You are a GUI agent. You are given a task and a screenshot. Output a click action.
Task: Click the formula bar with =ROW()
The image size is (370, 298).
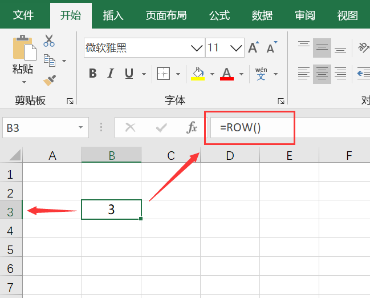pos(290,128)
